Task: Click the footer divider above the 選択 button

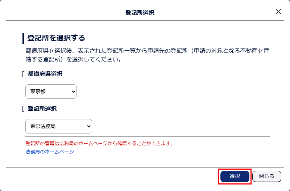Action: coord(145,167)
